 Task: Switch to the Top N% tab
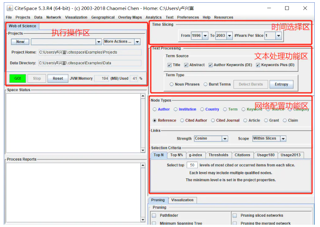[x=177, y=155]
